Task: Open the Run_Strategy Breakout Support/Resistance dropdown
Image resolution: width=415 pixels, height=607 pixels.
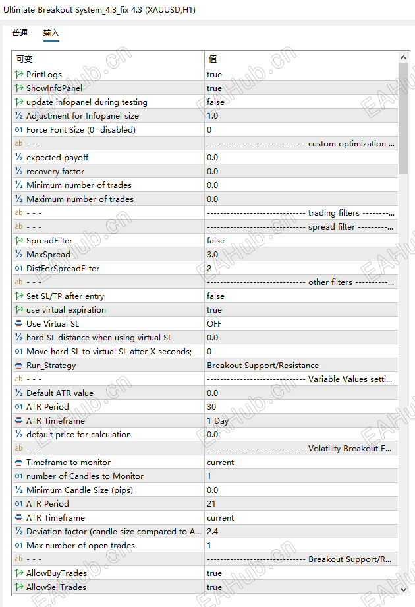Action: [301, 366]
